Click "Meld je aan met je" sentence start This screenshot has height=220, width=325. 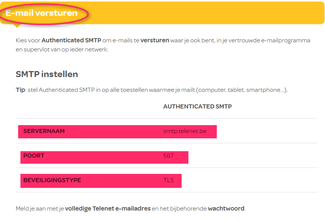coord(40,208)
